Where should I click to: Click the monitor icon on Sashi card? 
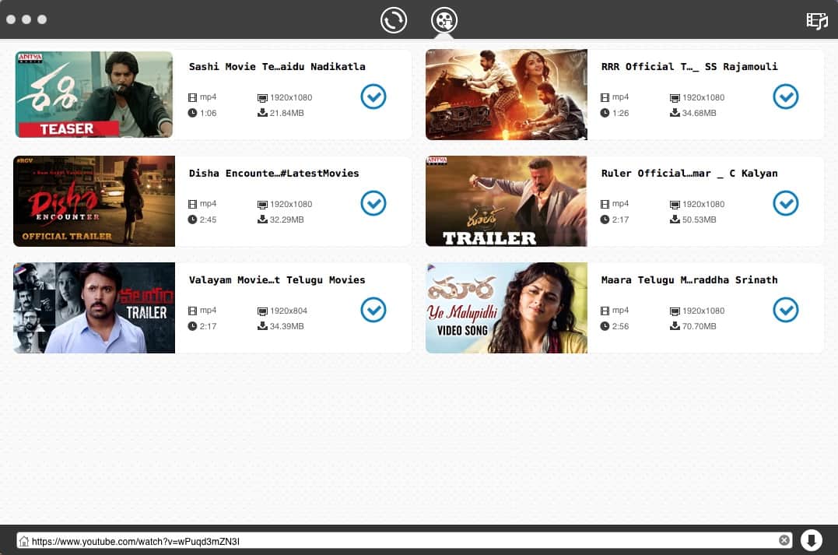(262, 98)
